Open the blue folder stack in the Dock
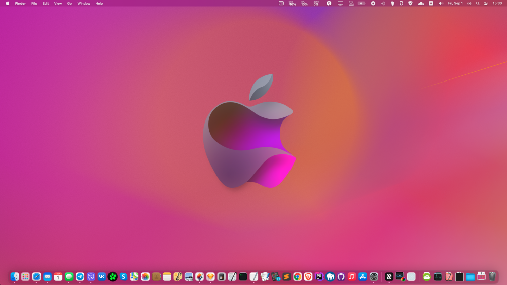 pyautogui.click(x=470, y=276)
